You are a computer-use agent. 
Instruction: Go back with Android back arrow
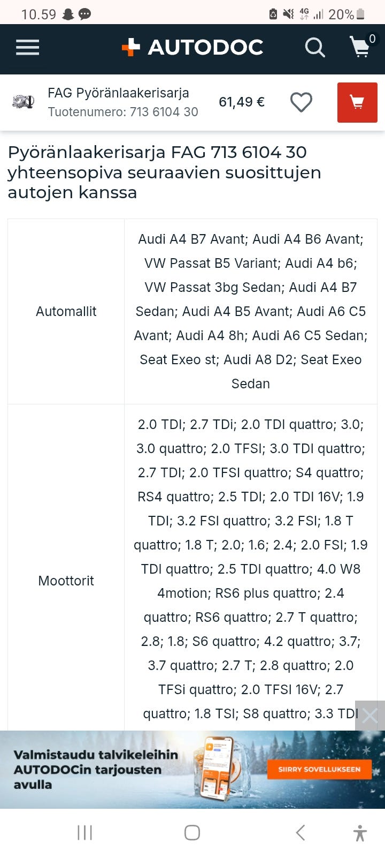click(x=300, y=832)
